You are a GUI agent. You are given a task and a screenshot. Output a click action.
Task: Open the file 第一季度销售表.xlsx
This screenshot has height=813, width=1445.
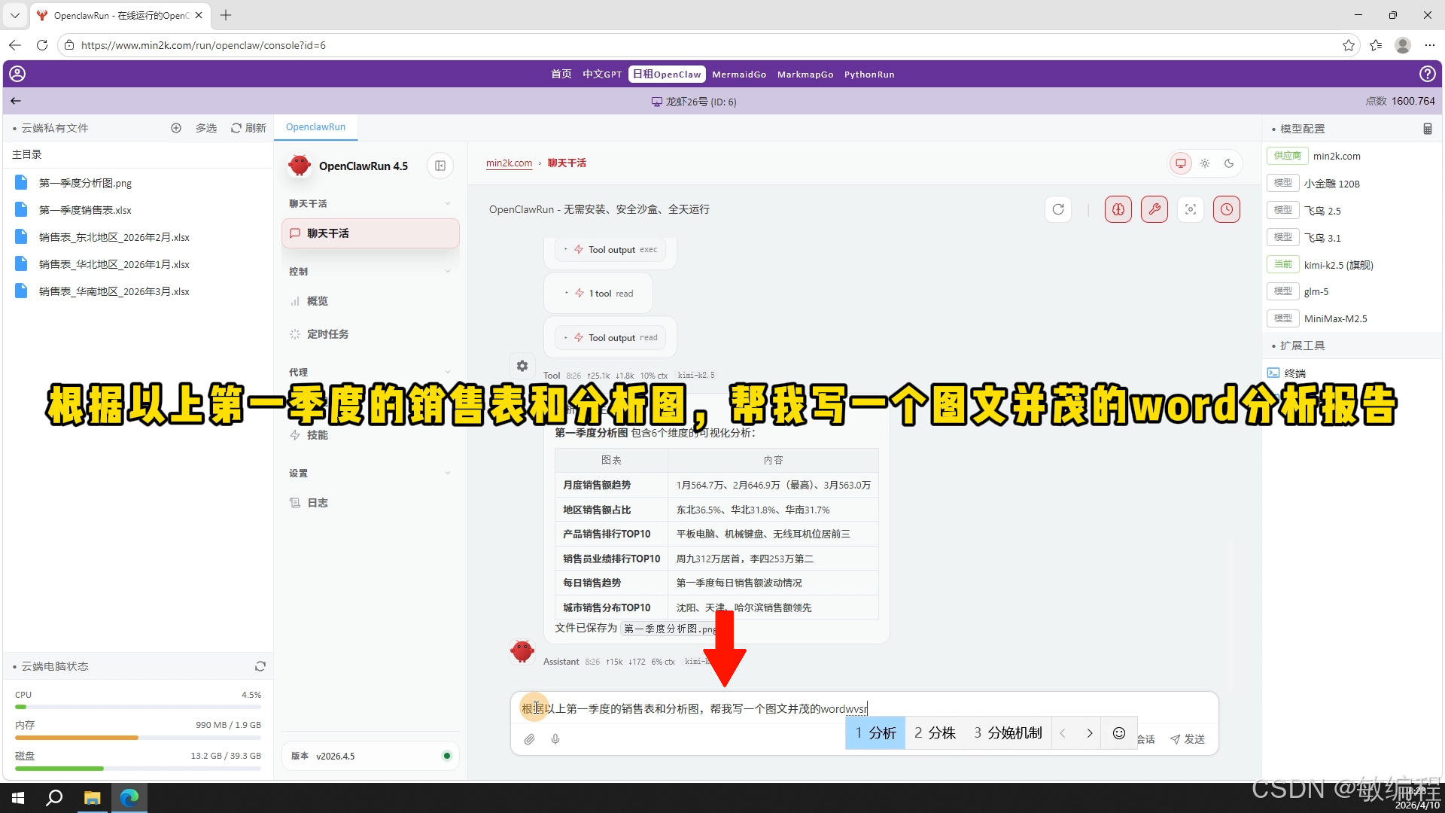pyautogui.click(x=84, y=209)
